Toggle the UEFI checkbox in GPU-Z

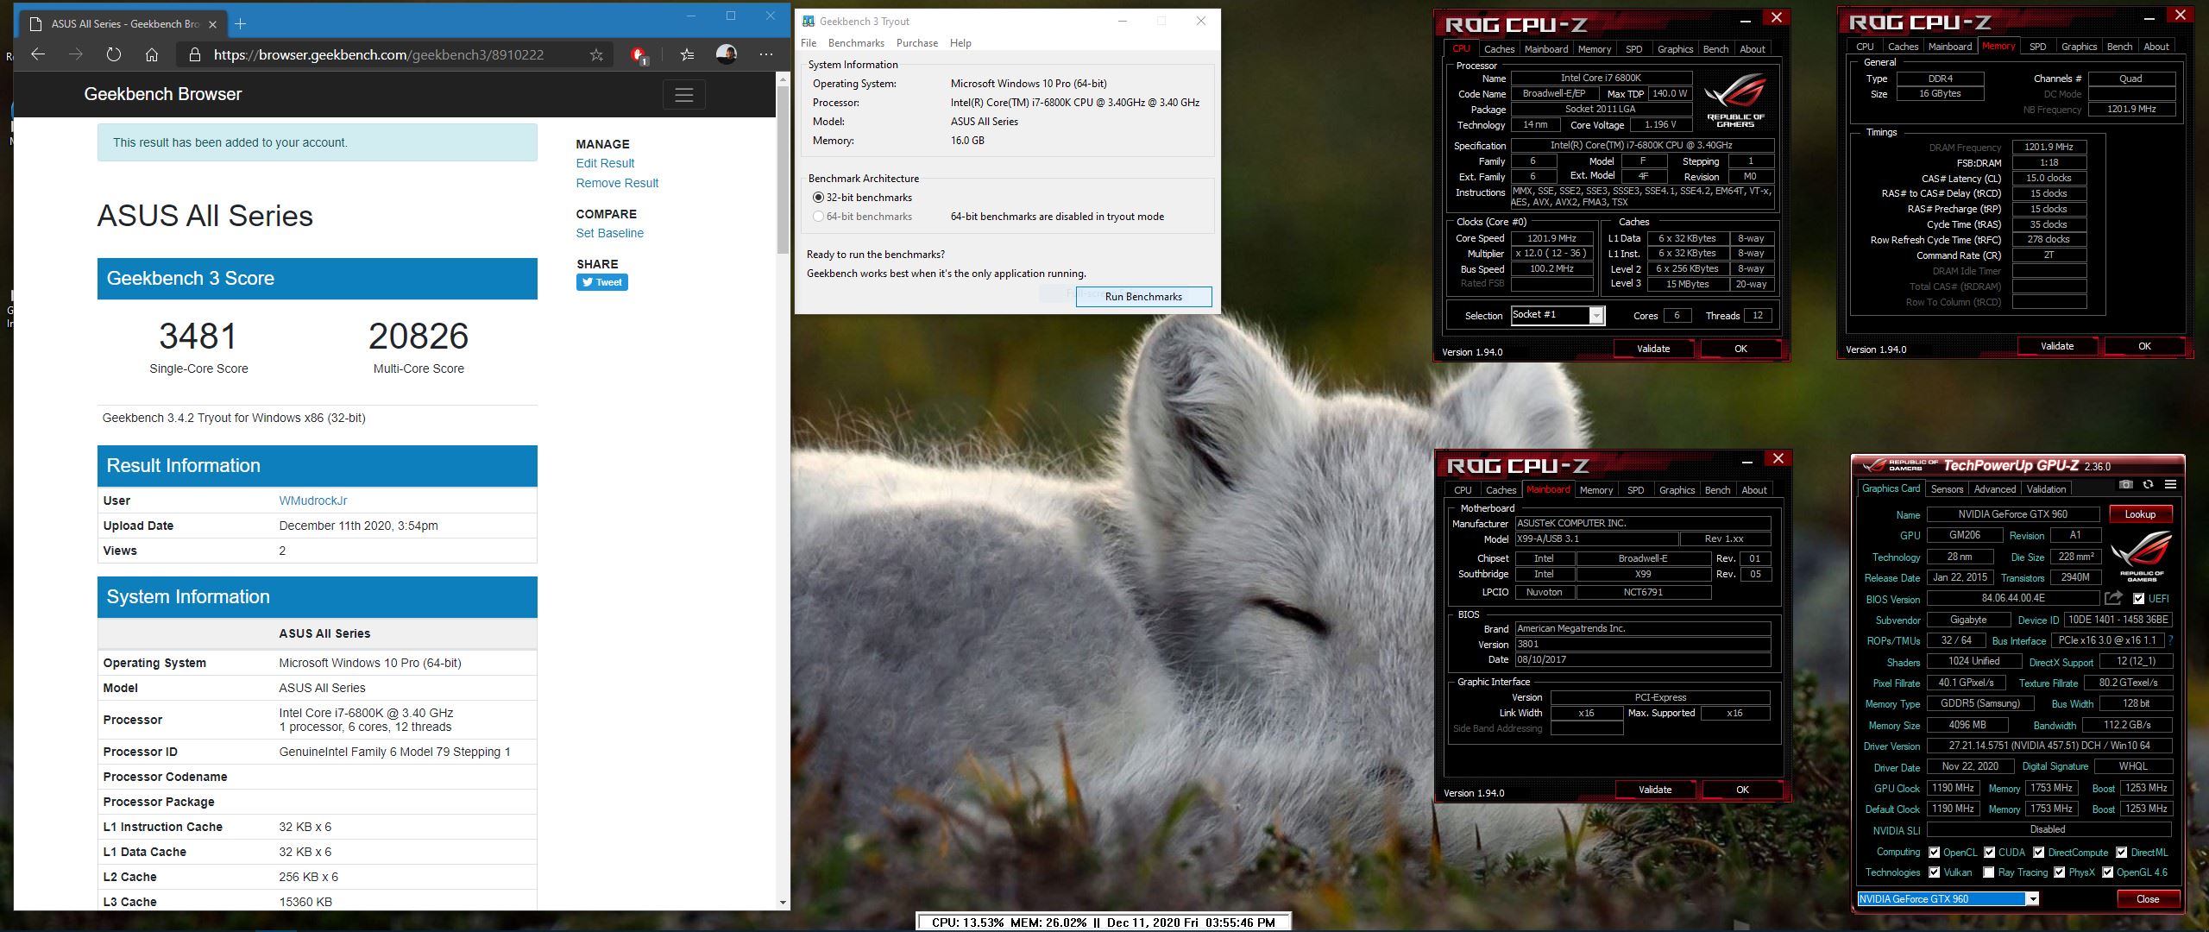2138,598
